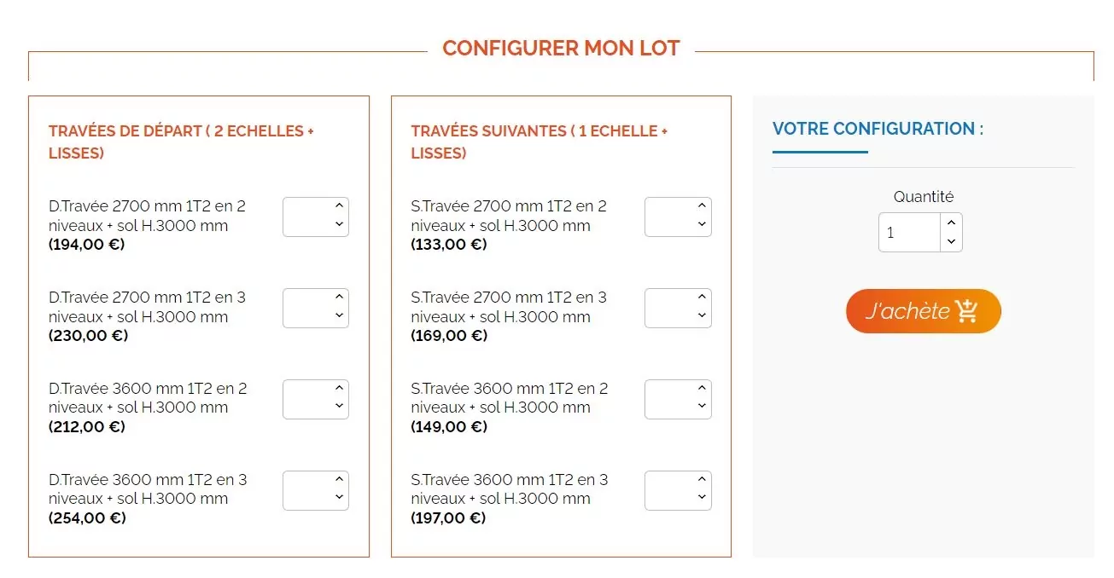
Task: Decrement D.Travée 2700 mm 3 niveaux quantity
Action: click(x=339, y=316)
